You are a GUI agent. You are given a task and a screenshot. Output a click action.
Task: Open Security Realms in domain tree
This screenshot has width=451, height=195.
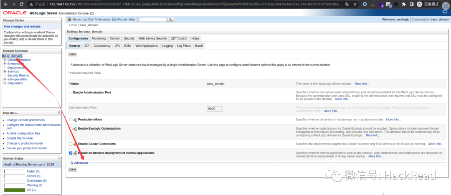point(18,75)
